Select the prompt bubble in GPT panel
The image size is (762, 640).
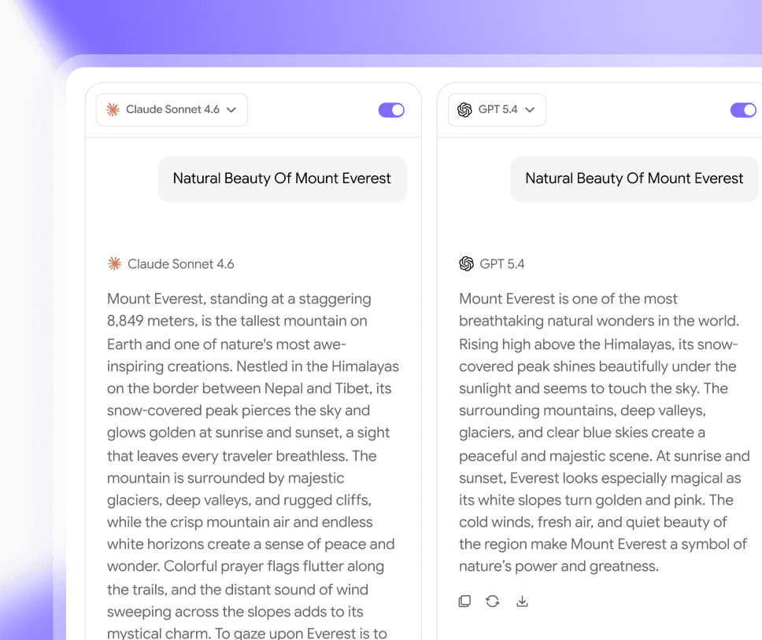634,178
